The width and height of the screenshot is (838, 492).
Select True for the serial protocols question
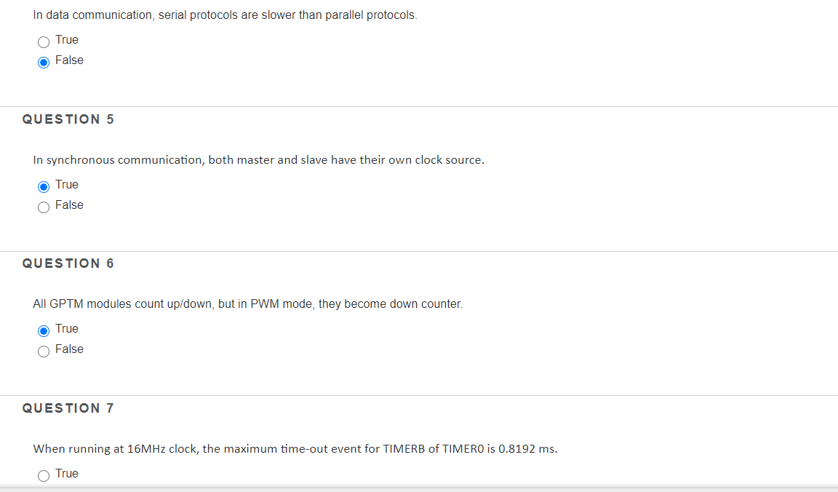point(43,41)
